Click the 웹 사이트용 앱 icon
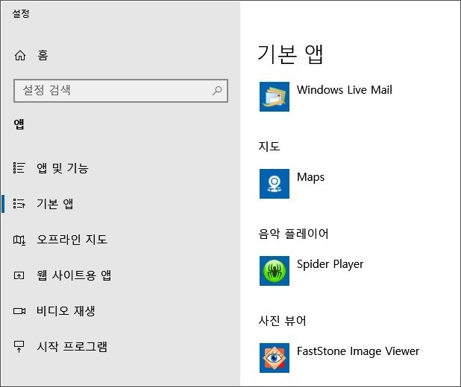Viewport: 461px width, 387px height. 19,275
